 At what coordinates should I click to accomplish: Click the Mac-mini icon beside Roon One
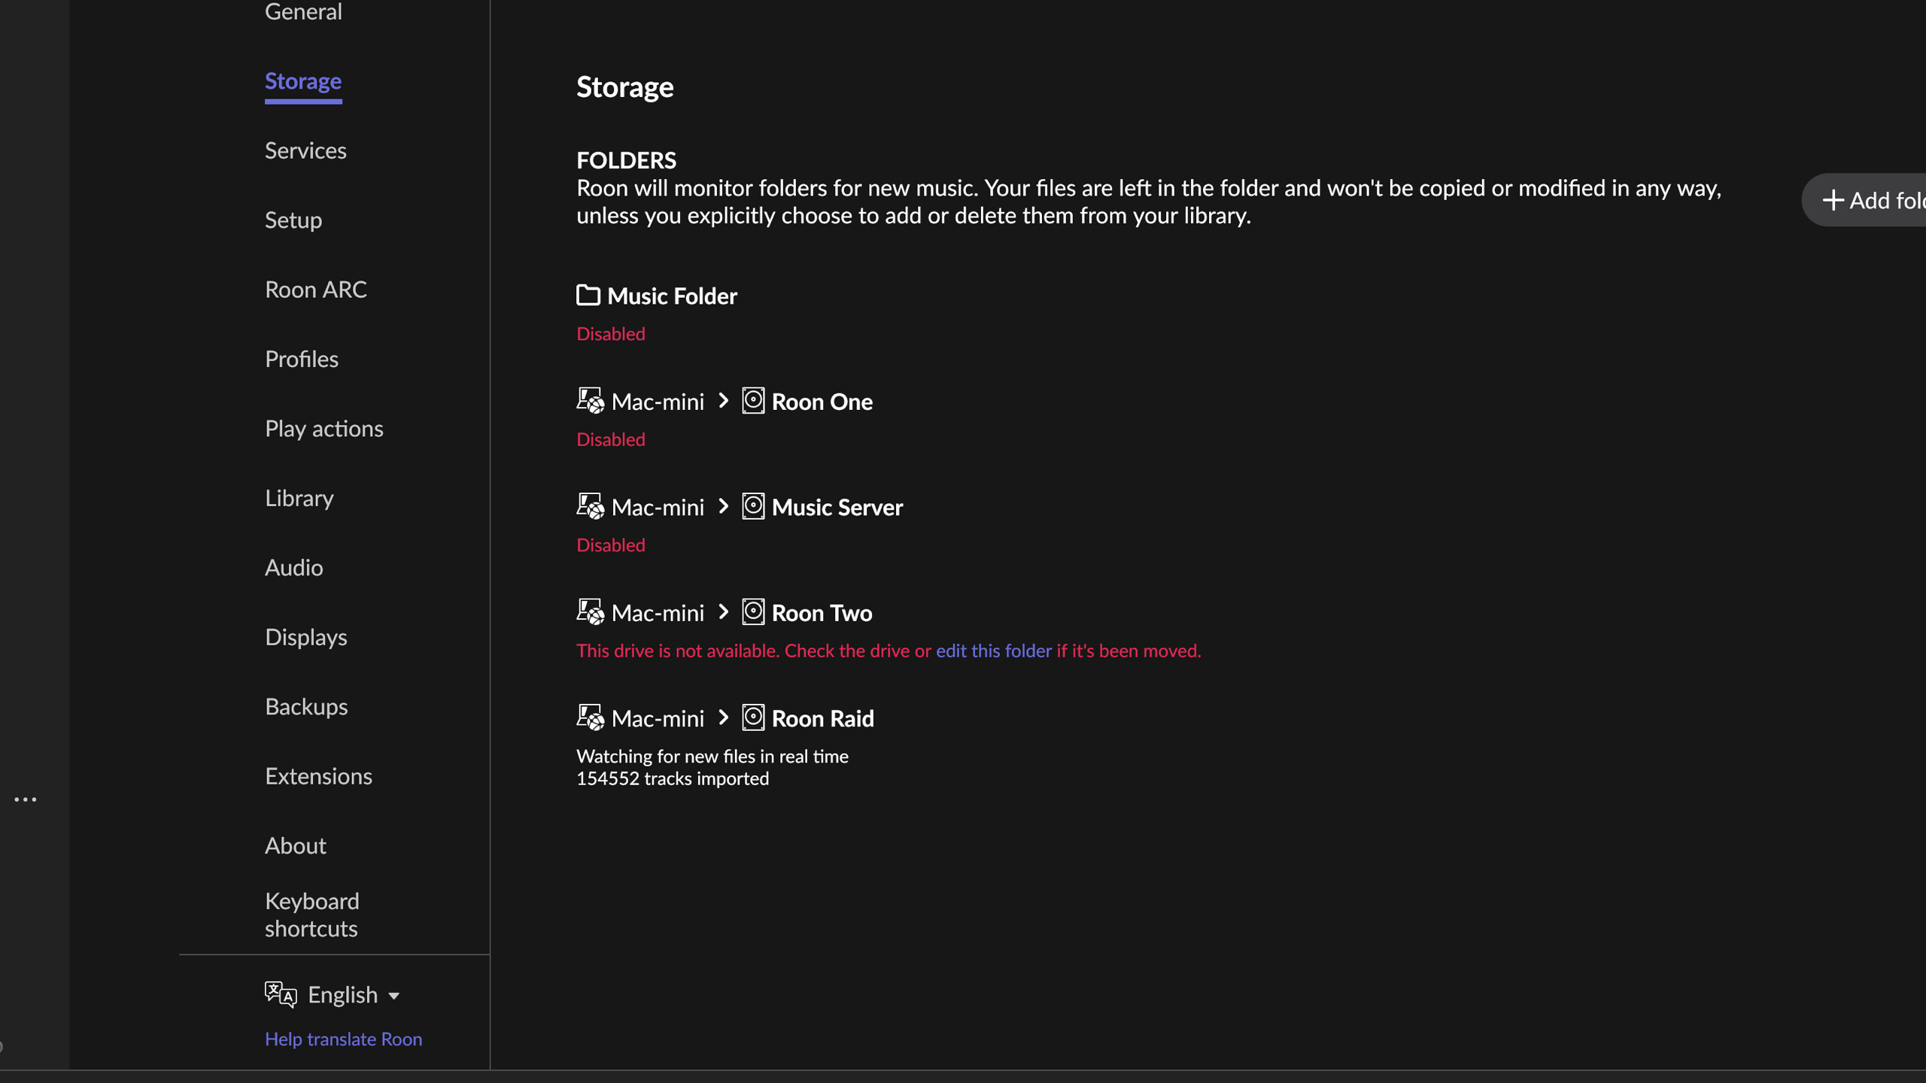pos(590,401)
